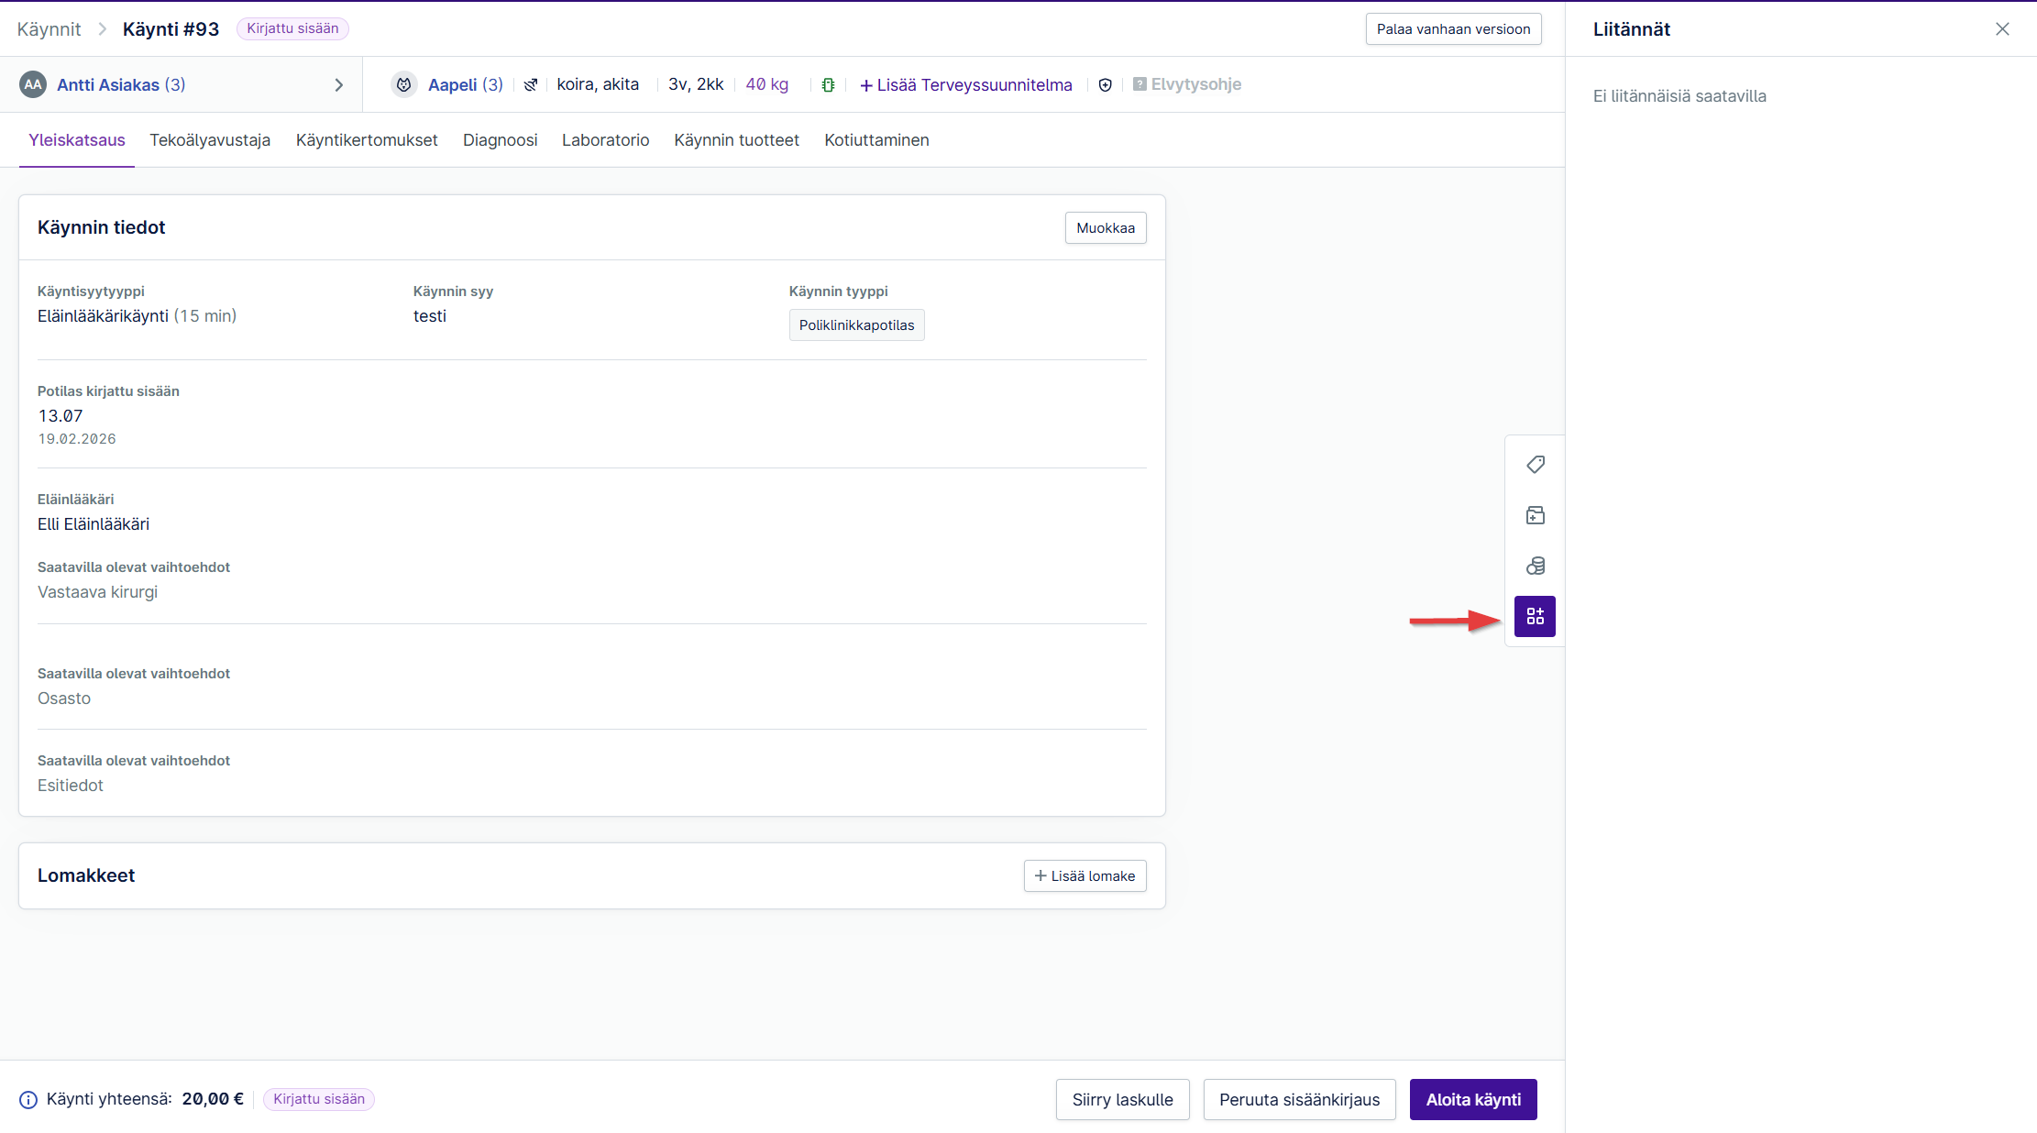Click the Poliklinikkapotilas chip
This screenshot has height=1133, width=2037.
[x=856, y=325]
